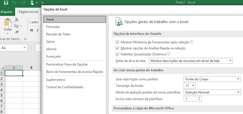The image size is (243, 114).
Task: Open the Undo history dropdown arrow
Action: (18, 3)
